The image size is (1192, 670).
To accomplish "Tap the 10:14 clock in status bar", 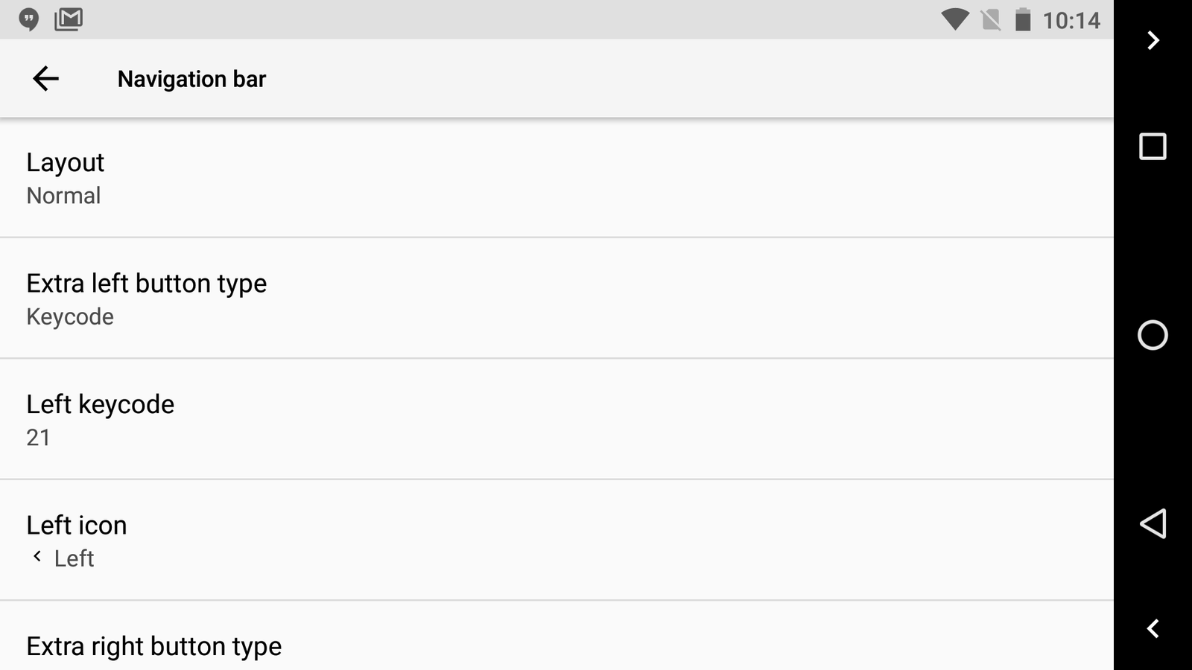I will coord(1071,20).
